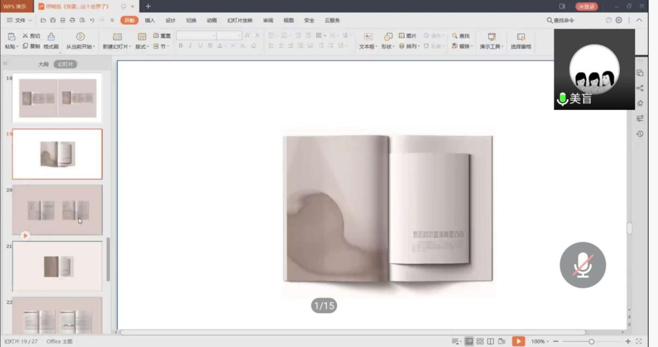Screen dimensions: 658x347
Task: Toggle the muted microphone button
Action: (582, 265)
